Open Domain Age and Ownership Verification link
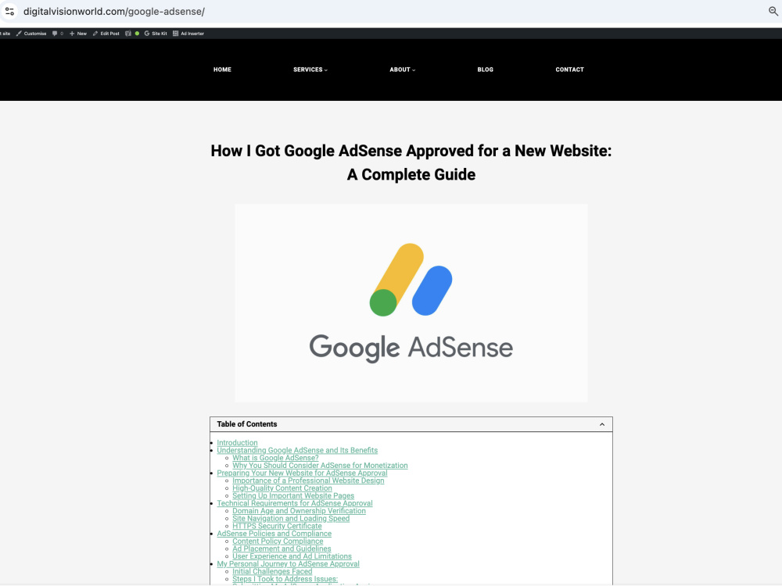This screenshot has height=586, width=782. (299, 511)
